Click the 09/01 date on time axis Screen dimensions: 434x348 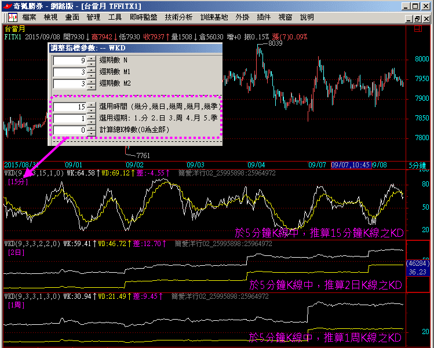point(74,165)
